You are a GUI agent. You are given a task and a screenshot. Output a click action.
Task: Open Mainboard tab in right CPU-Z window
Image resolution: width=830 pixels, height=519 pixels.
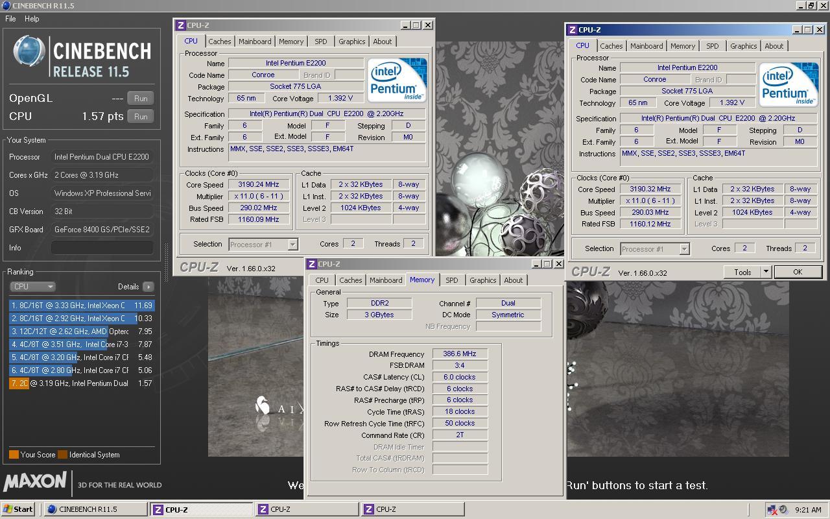pos(646,46)
